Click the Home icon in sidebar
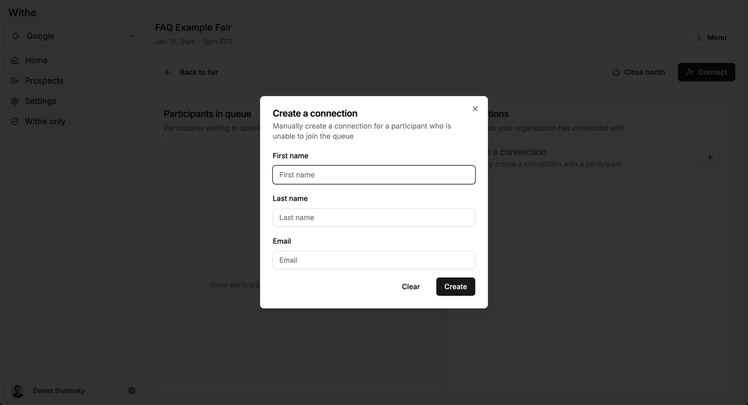 [15, 60]
